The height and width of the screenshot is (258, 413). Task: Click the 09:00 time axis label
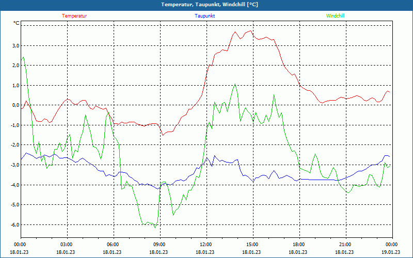click(160, 245)
